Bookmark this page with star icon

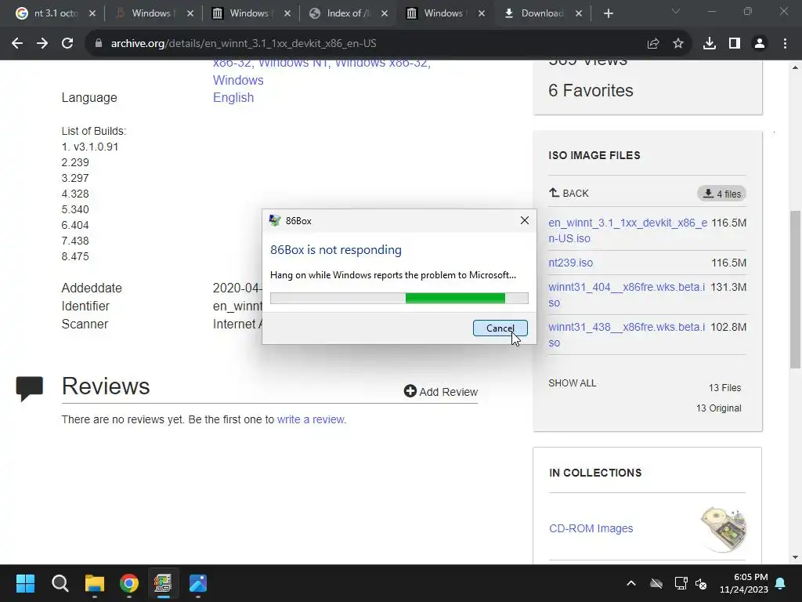(x=678, y=44)
